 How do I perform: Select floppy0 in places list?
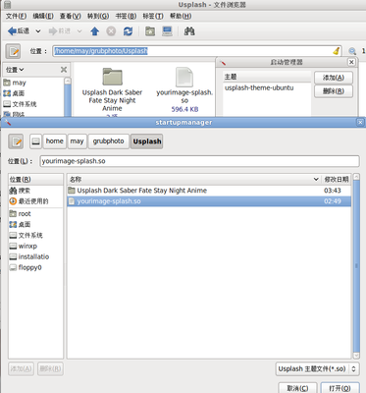(35, 267)
